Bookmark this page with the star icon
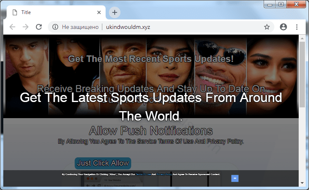 point(267,27)
